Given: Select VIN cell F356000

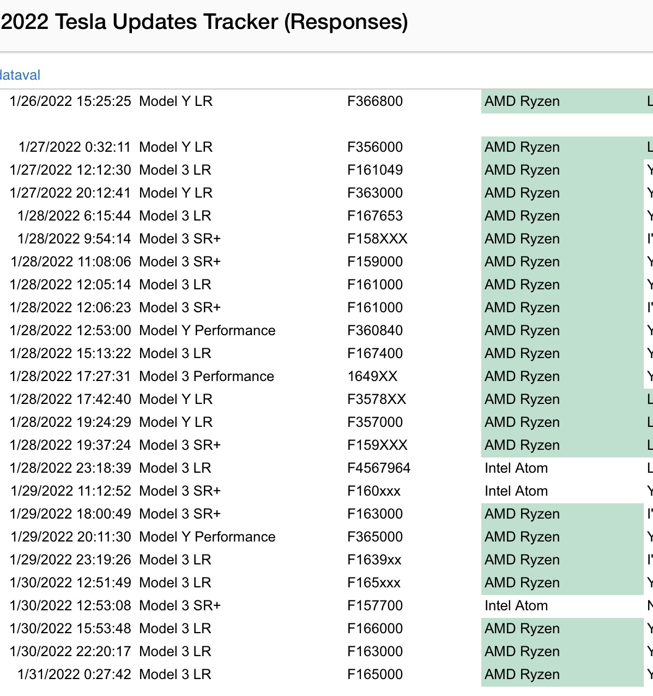Looking at the screenshot, I should pyautogui.click(x=375, y=147).
